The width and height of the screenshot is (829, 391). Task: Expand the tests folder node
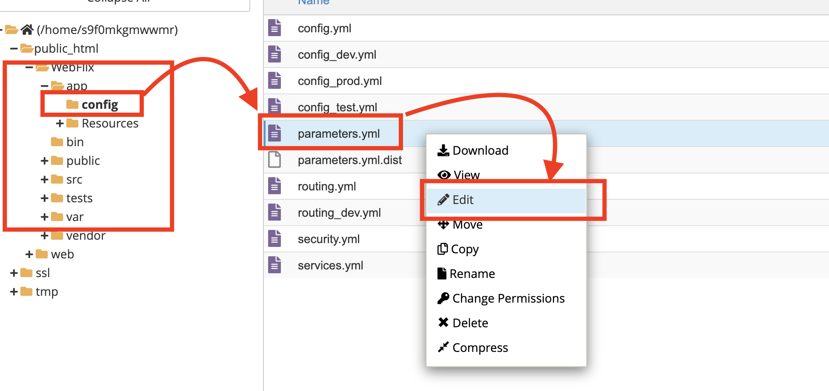(x=44, y=198)
